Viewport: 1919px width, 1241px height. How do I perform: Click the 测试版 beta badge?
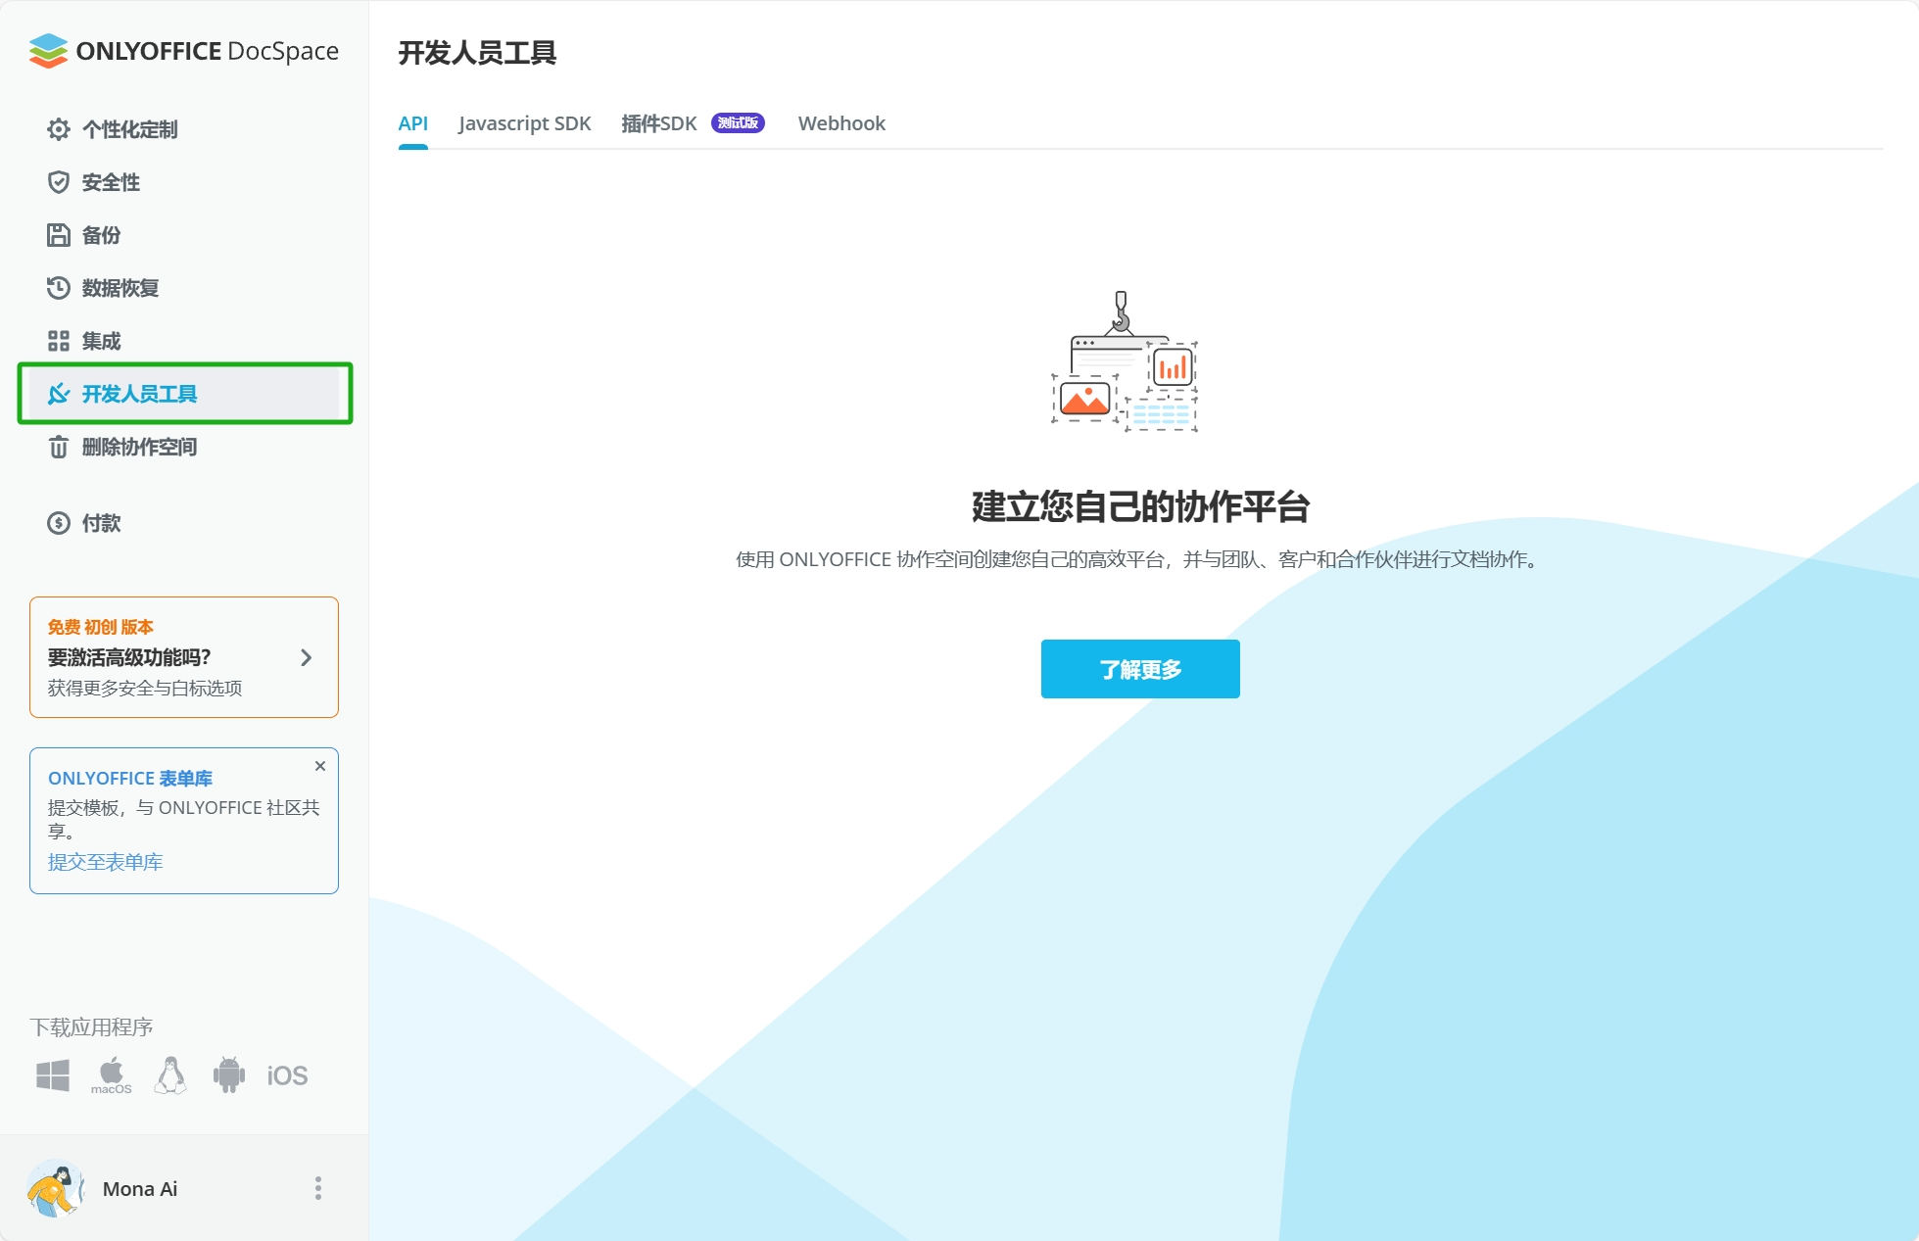pyautogui.click(x=738, y=122)
